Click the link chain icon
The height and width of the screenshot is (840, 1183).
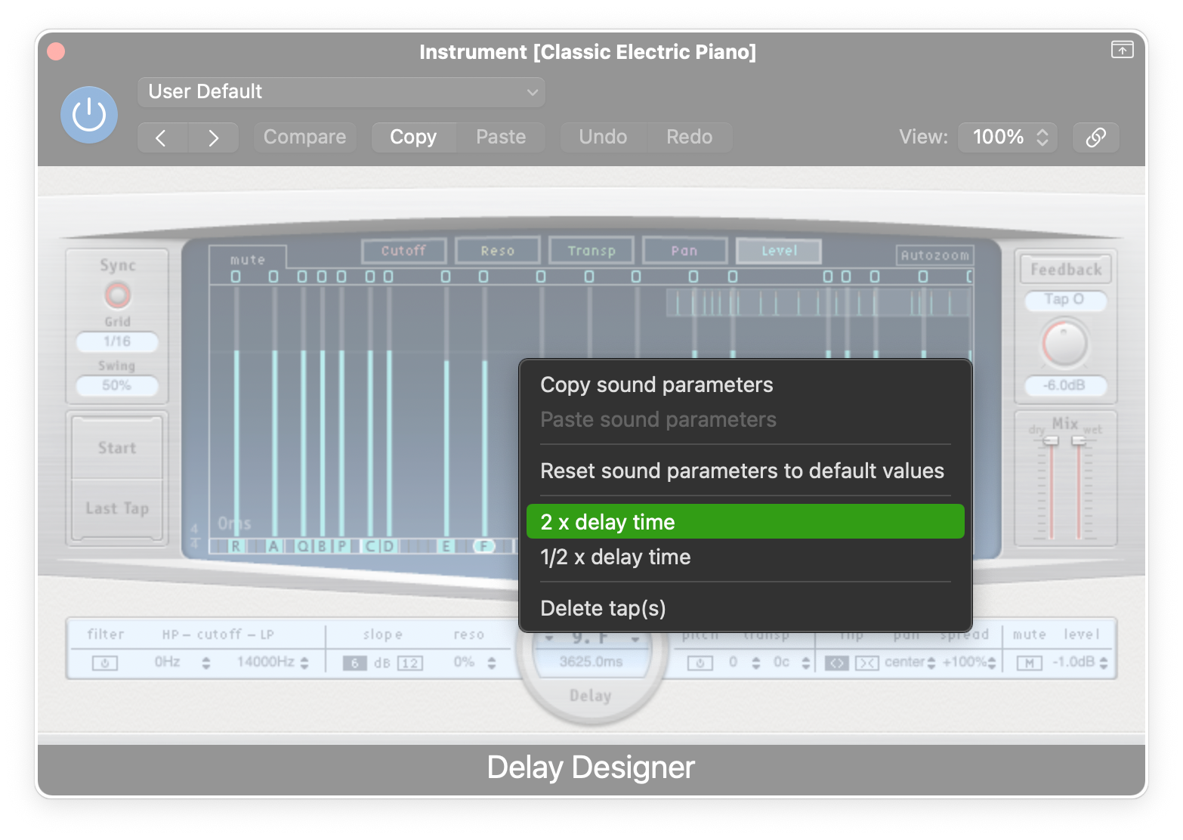tap(1095, 137)
